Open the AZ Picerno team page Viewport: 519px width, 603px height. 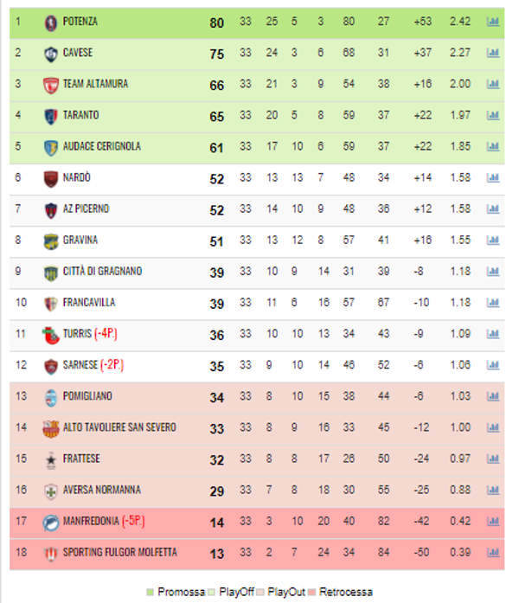pos(86,209)
